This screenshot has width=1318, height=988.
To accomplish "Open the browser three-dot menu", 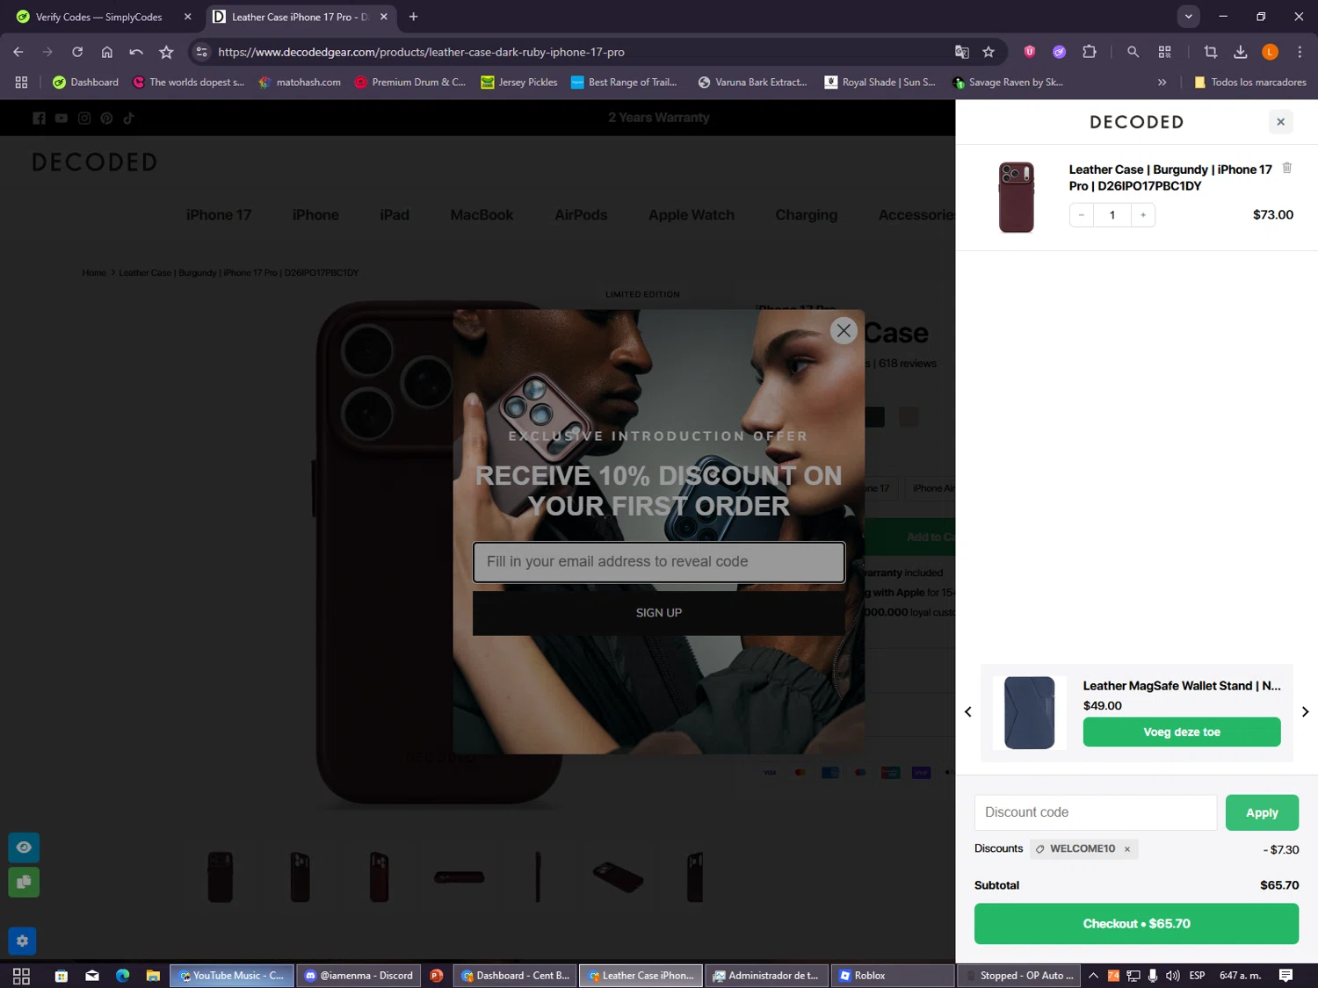I will [1300, 52].
